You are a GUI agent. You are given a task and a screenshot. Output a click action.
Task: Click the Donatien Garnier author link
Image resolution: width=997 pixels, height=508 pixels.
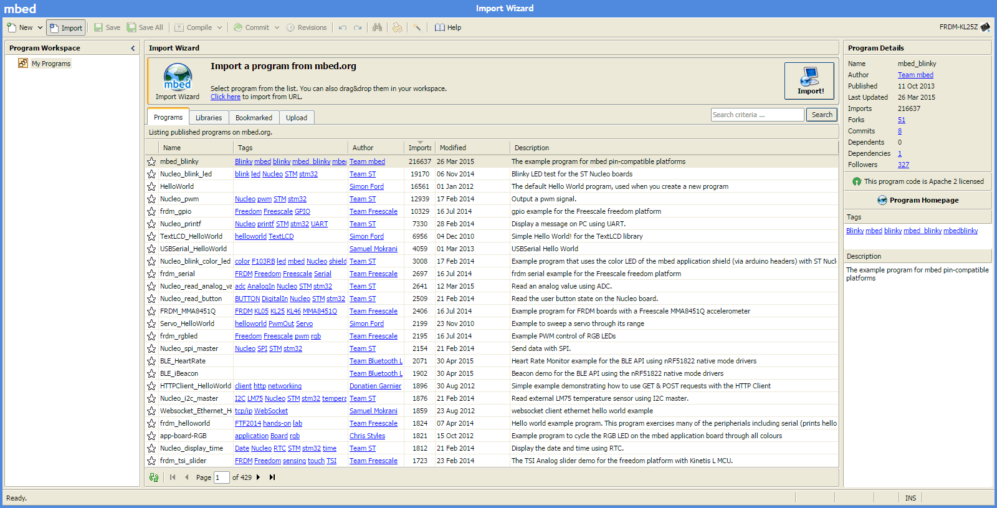pos(375,386)
